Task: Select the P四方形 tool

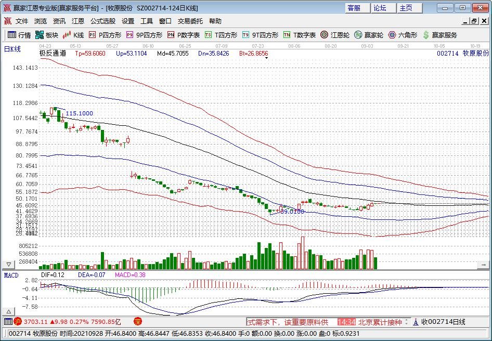Action: (x=105, y=35)
